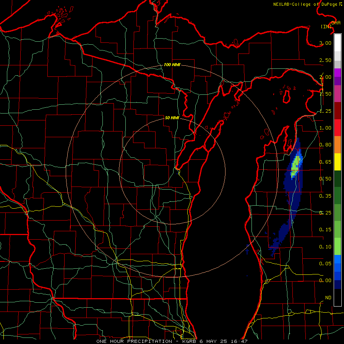
Task: Click the ND legend label
Action: 328,297
